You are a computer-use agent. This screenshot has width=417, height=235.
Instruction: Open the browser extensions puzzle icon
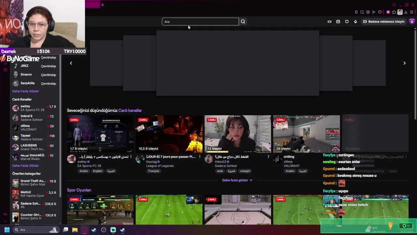click(394, 12)
